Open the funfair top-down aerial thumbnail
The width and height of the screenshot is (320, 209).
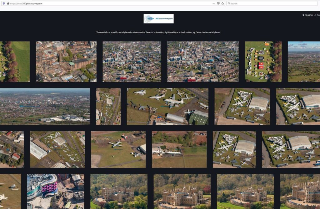point(263,62)
